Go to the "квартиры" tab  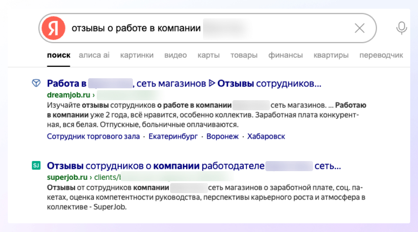[x=331, y=55]
